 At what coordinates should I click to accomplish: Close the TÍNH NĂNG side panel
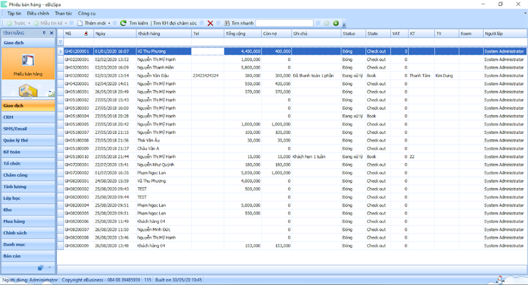(x=51, y=32)
